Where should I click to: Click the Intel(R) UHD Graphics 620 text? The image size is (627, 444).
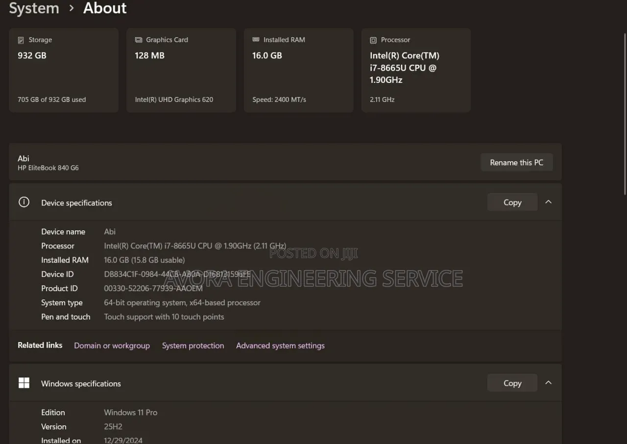[174, 99]
